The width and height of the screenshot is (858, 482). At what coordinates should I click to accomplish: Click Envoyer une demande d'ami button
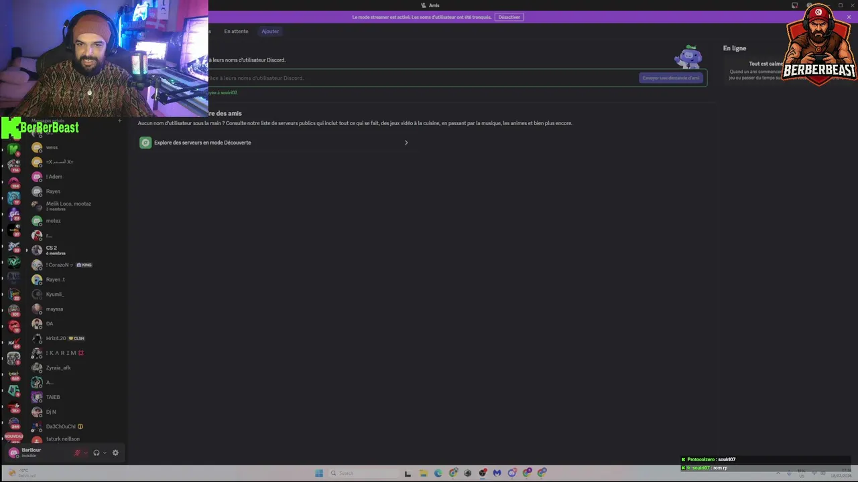tap(671, 78)
